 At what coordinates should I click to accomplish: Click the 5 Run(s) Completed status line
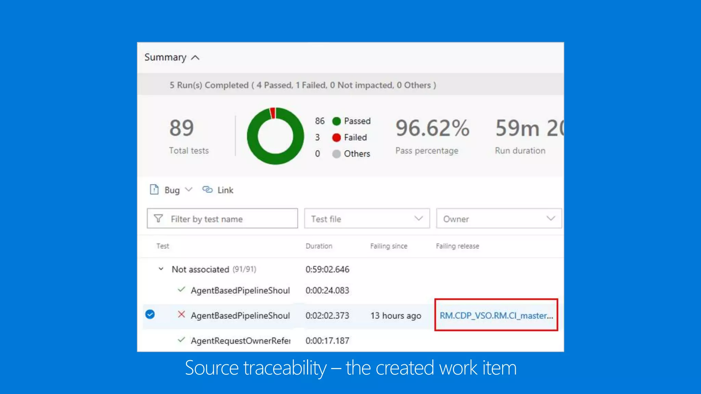[303, 85]
